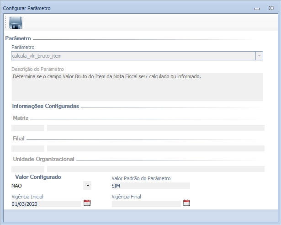Click the save diskette icon
Viewport: 281px width, 225px height.
pyautogui.click(x=16, y=23)
